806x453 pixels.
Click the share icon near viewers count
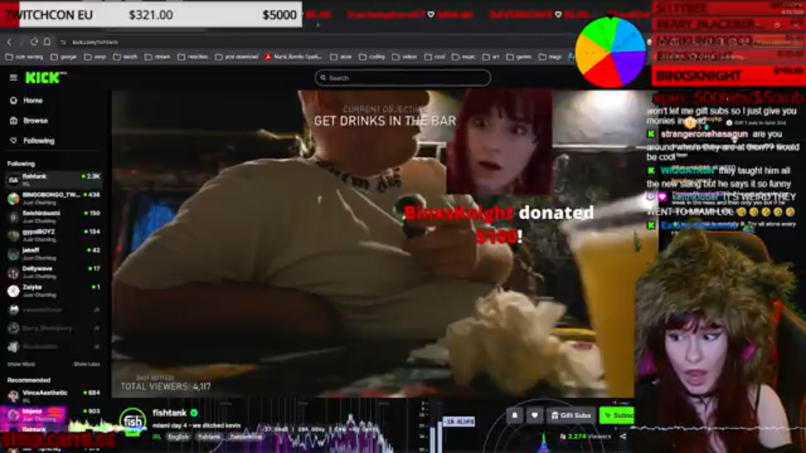[622, 437]
